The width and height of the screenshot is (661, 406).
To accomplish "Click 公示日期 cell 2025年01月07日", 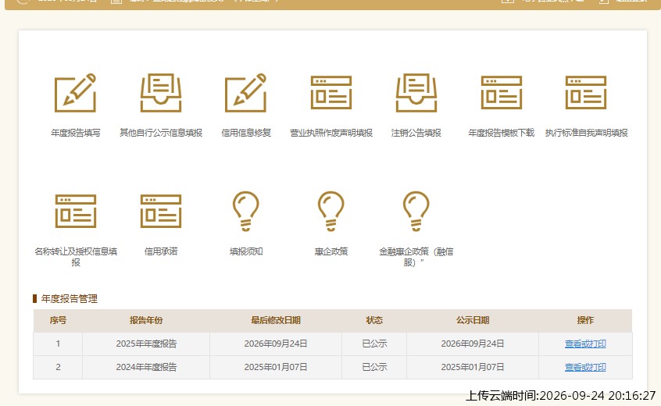I will tap(473, 367).
